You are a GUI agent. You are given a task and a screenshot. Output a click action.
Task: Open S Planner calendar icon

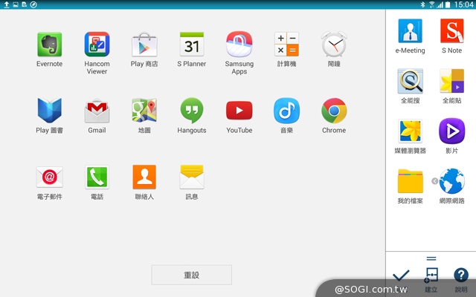pyautogui.click(x=192, y=45)
